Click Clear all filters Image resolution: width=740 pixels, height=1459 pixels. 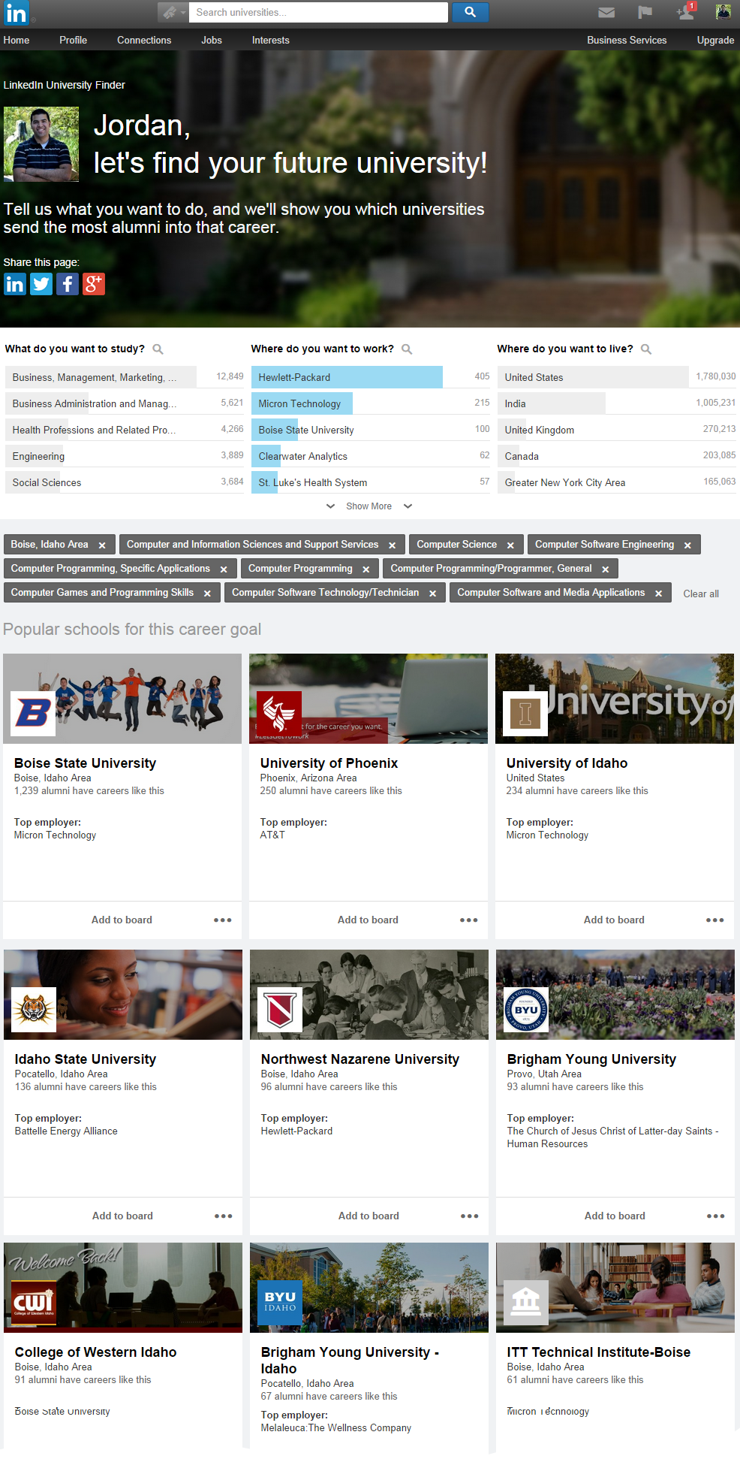pyautogui.click(x=701, y=594)
